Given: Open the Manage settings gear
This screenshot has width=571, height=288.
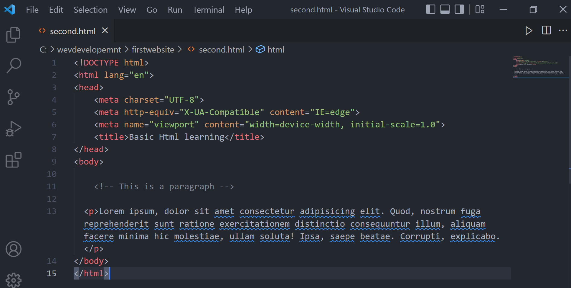Looking at the screenshot, I should coord(14,280).
